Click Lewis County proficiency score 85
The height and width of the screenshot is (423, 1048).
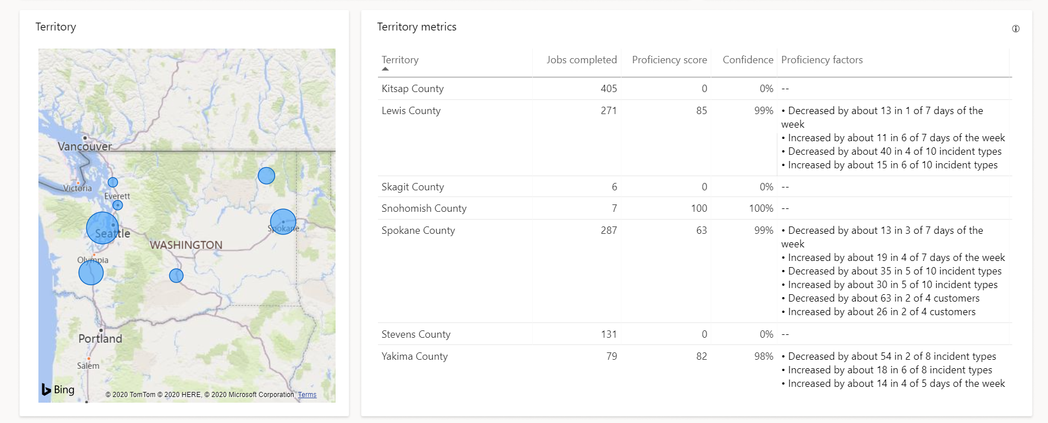[702, 111]
